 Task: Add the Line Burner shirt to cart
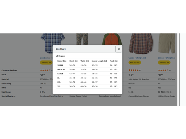click(x=46, y=62)
